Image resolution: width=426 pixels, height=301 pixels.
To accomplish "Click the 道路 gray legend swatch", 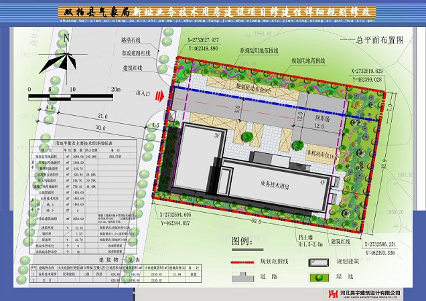I will (251, 276).
